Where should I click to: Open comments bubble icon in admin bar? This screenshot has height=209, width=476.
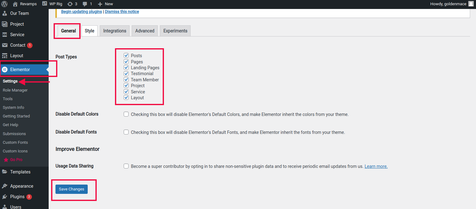[x=85, y=4]
